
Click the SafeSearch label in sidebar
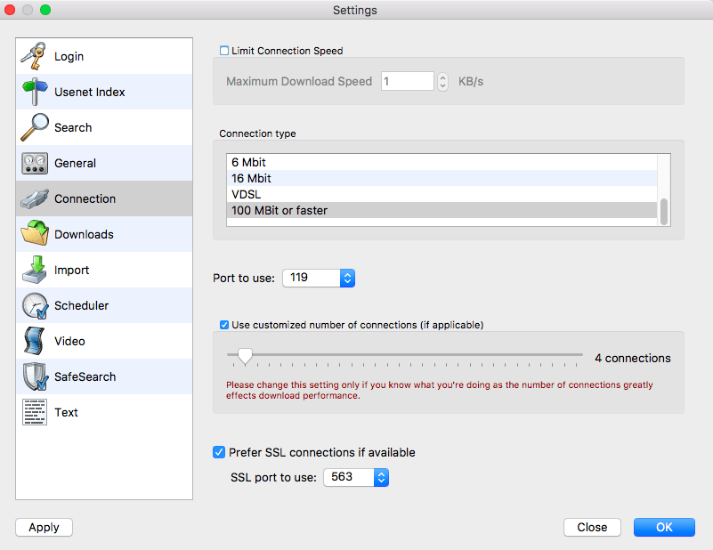[x=85, y=376]
